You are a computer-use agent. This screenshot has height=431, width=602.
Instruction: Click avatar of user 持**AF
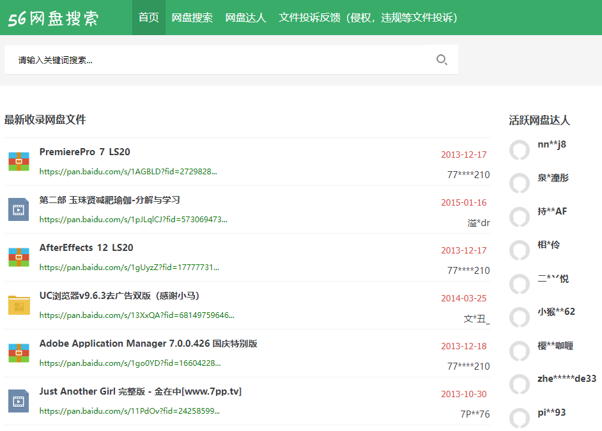[520, 217]
